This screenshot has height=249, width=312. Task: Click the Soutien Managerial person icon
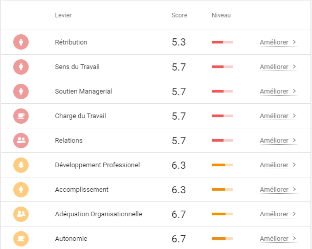(21, 92)
